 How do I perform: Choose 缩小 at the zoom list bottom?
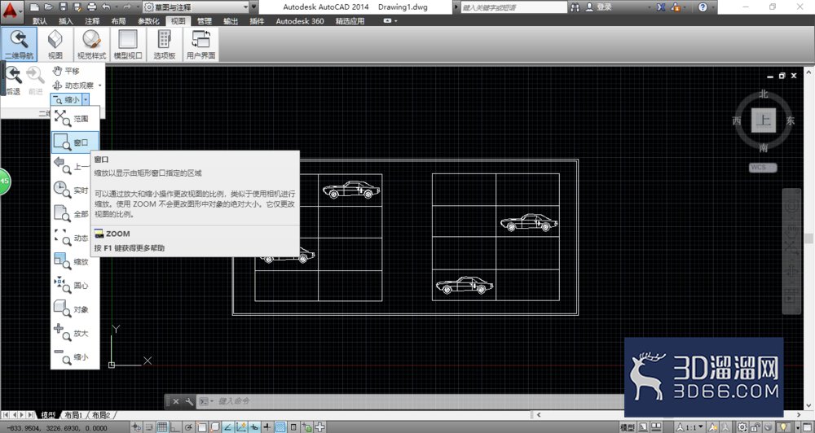(75, 357)
